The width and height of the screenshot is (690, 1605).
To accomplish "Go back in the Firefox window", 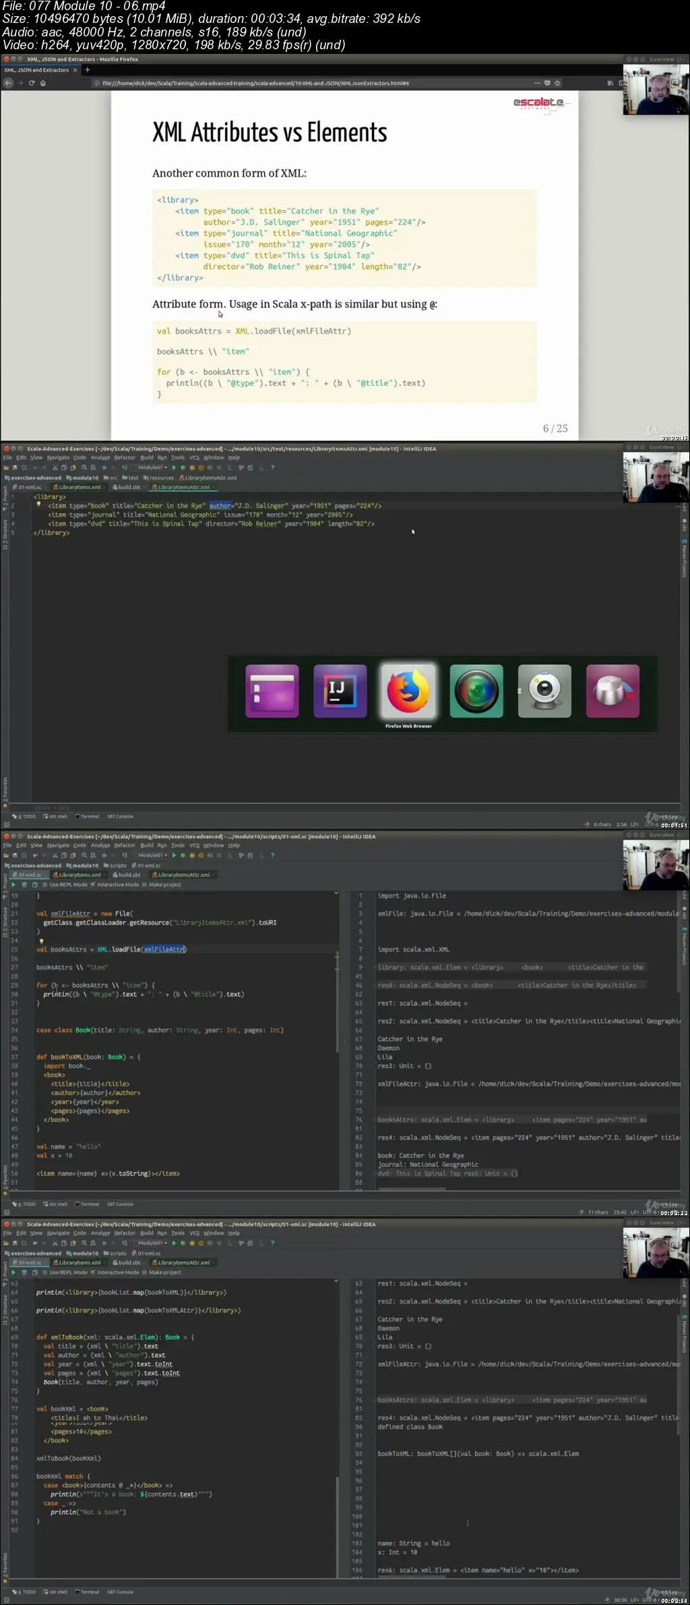I will coord(8,83).
